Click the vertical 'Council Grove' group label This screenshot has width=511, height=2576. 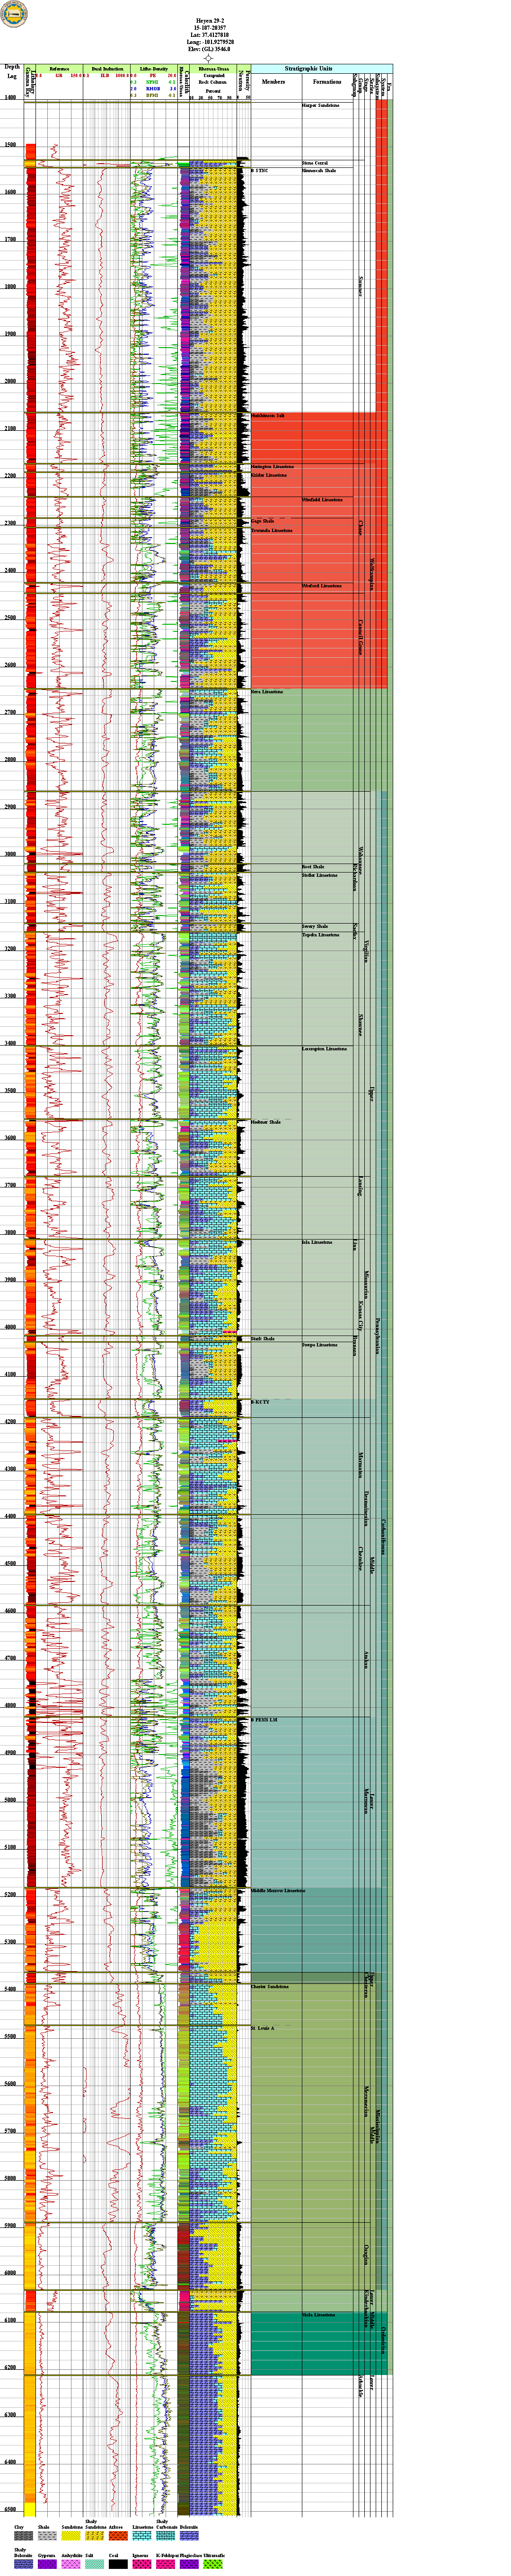pos(360,636)
